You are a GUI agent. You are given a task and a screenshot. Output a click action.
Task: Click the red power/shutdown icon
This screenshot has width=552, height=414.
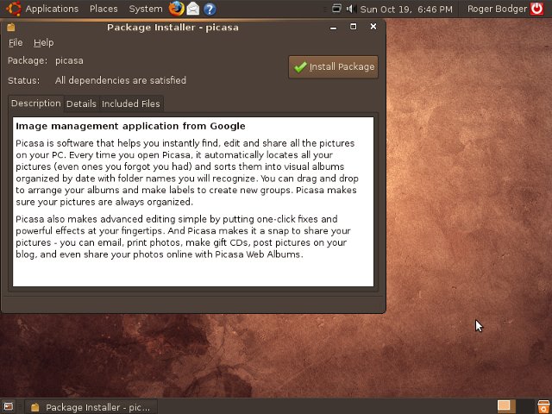(536, 9)
